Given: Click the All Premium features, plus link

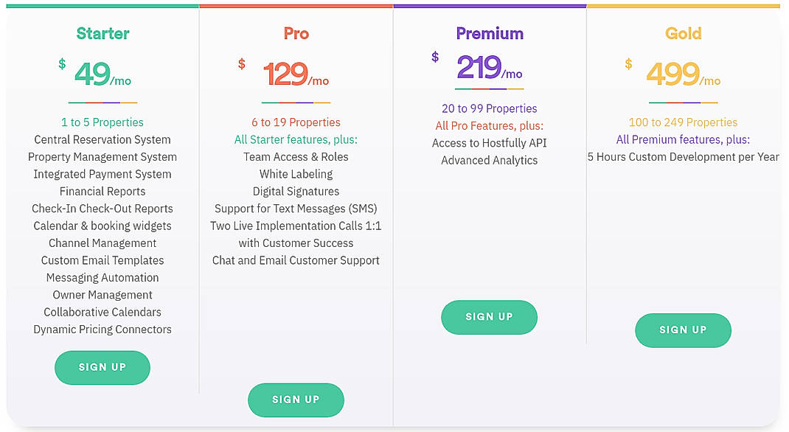Looking at the screenshot, I should [x=683, y=139].
